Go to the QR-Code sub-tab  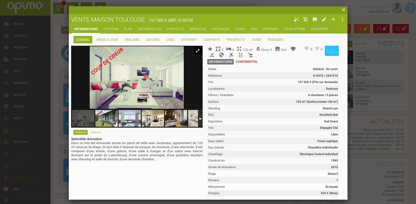(153, 40)
